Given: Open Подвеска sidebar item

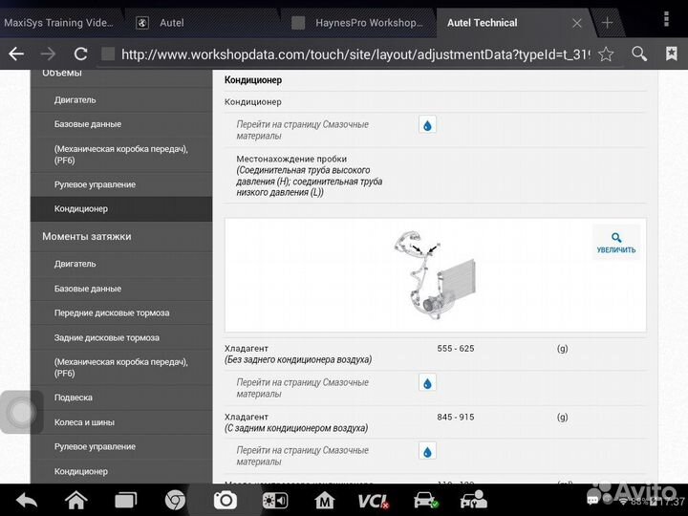Looking at the screenshot, I should pos(121,398).
